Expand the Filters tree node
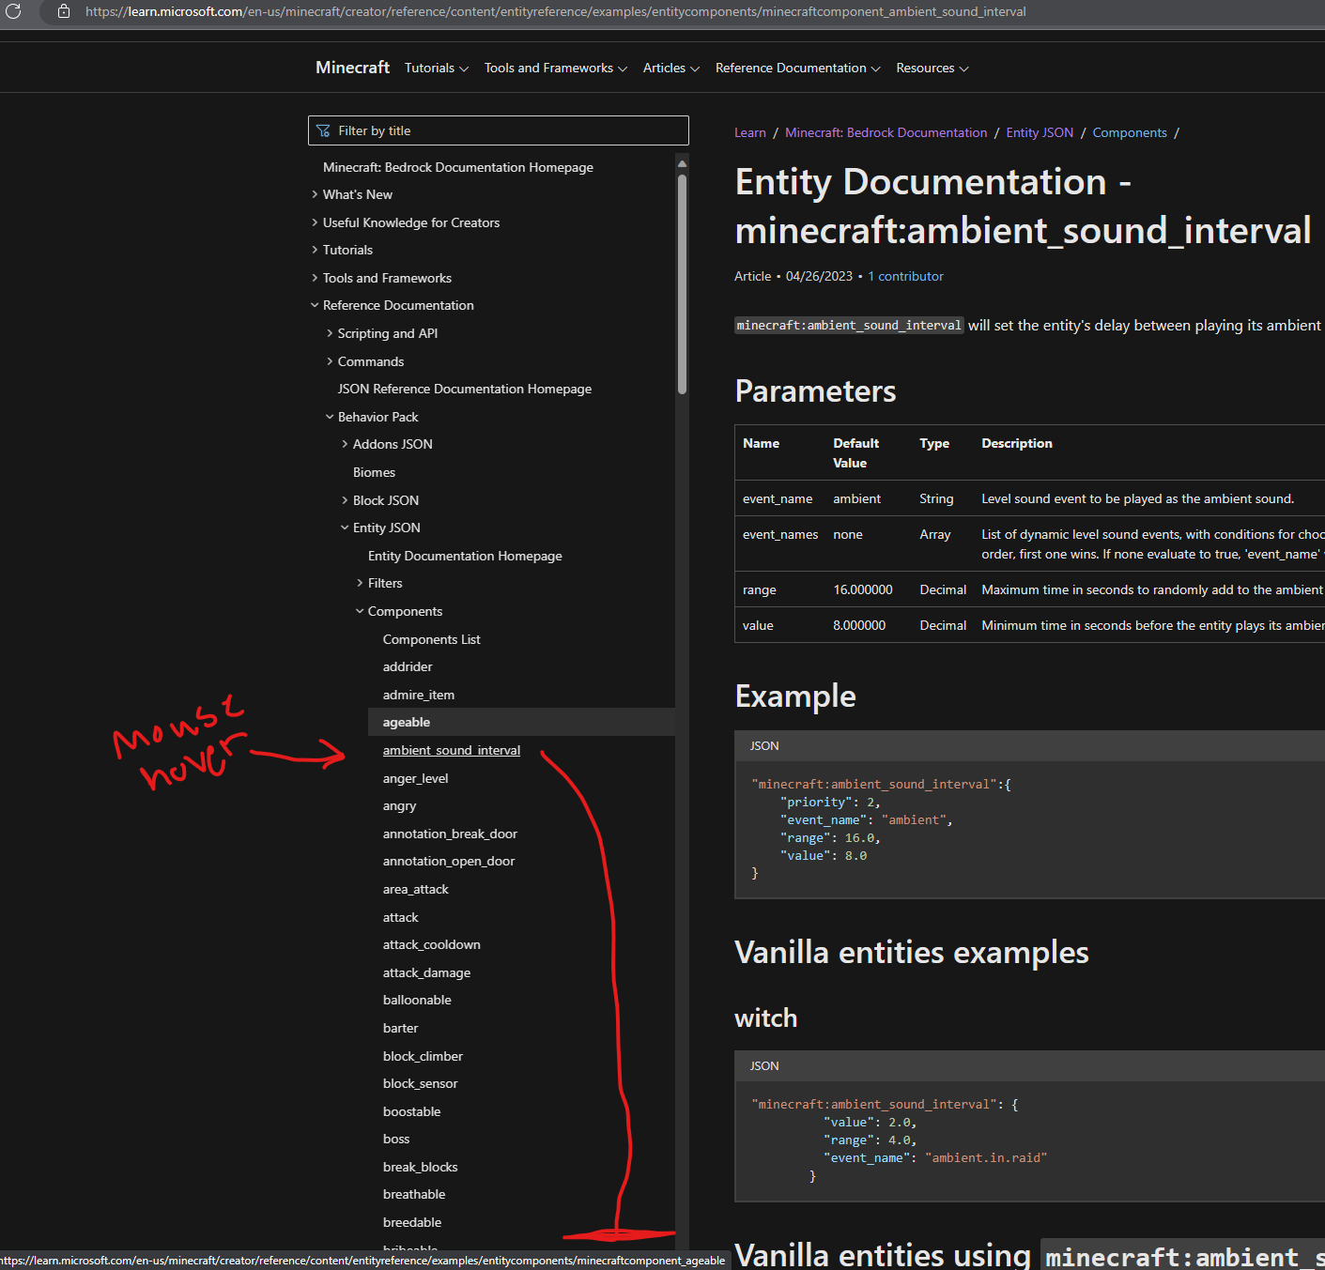1325x1270 pixels. [x=360, y=583]
